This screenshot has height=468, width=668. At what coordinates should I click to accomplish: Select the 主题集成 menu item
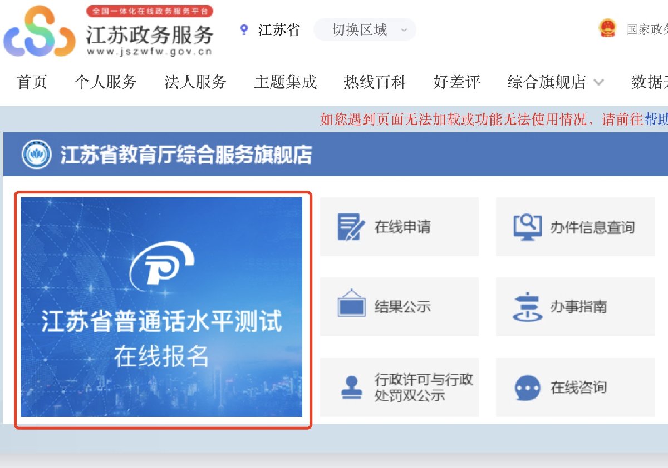tap(286, 82)
